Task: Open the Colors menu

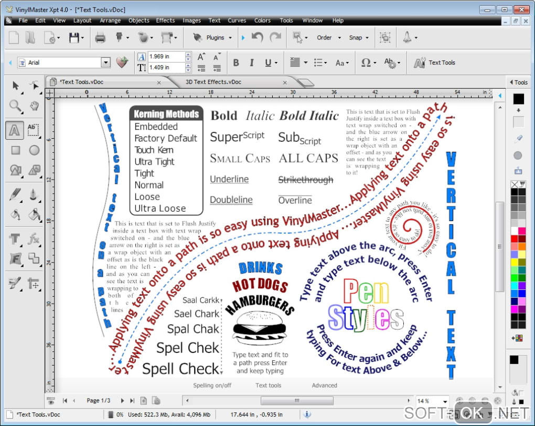Action: coord(262,20)
